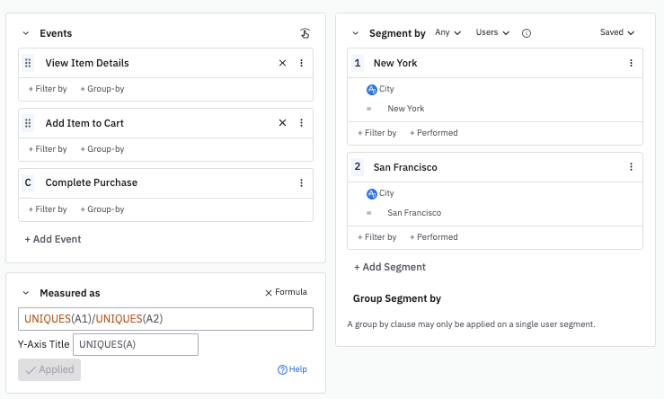The image size is (664, 399).
Task: Open the Saved segments dropdown
Action: (x=617, y=33)
